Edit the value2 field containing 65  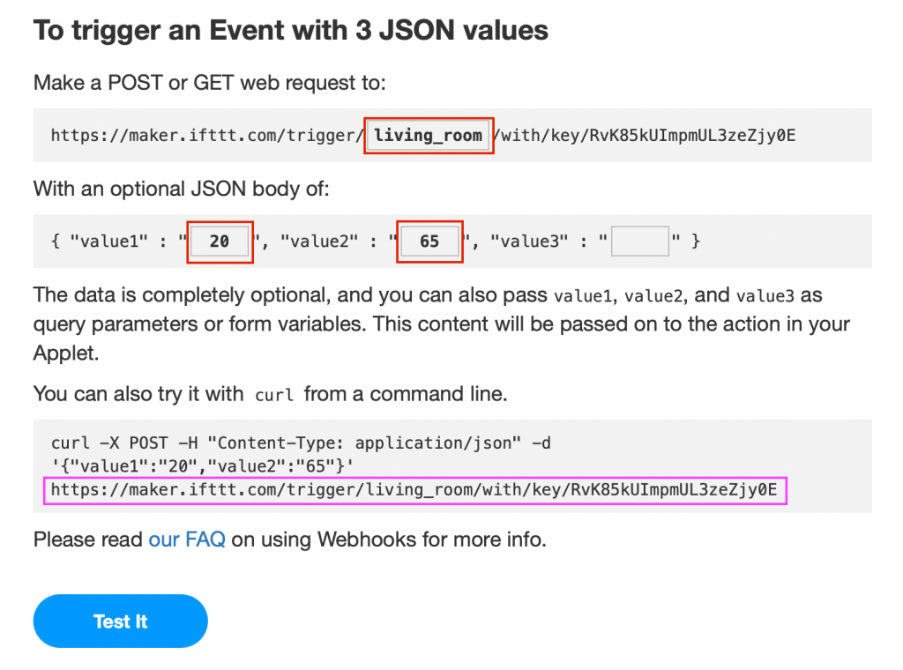point(429,242)
